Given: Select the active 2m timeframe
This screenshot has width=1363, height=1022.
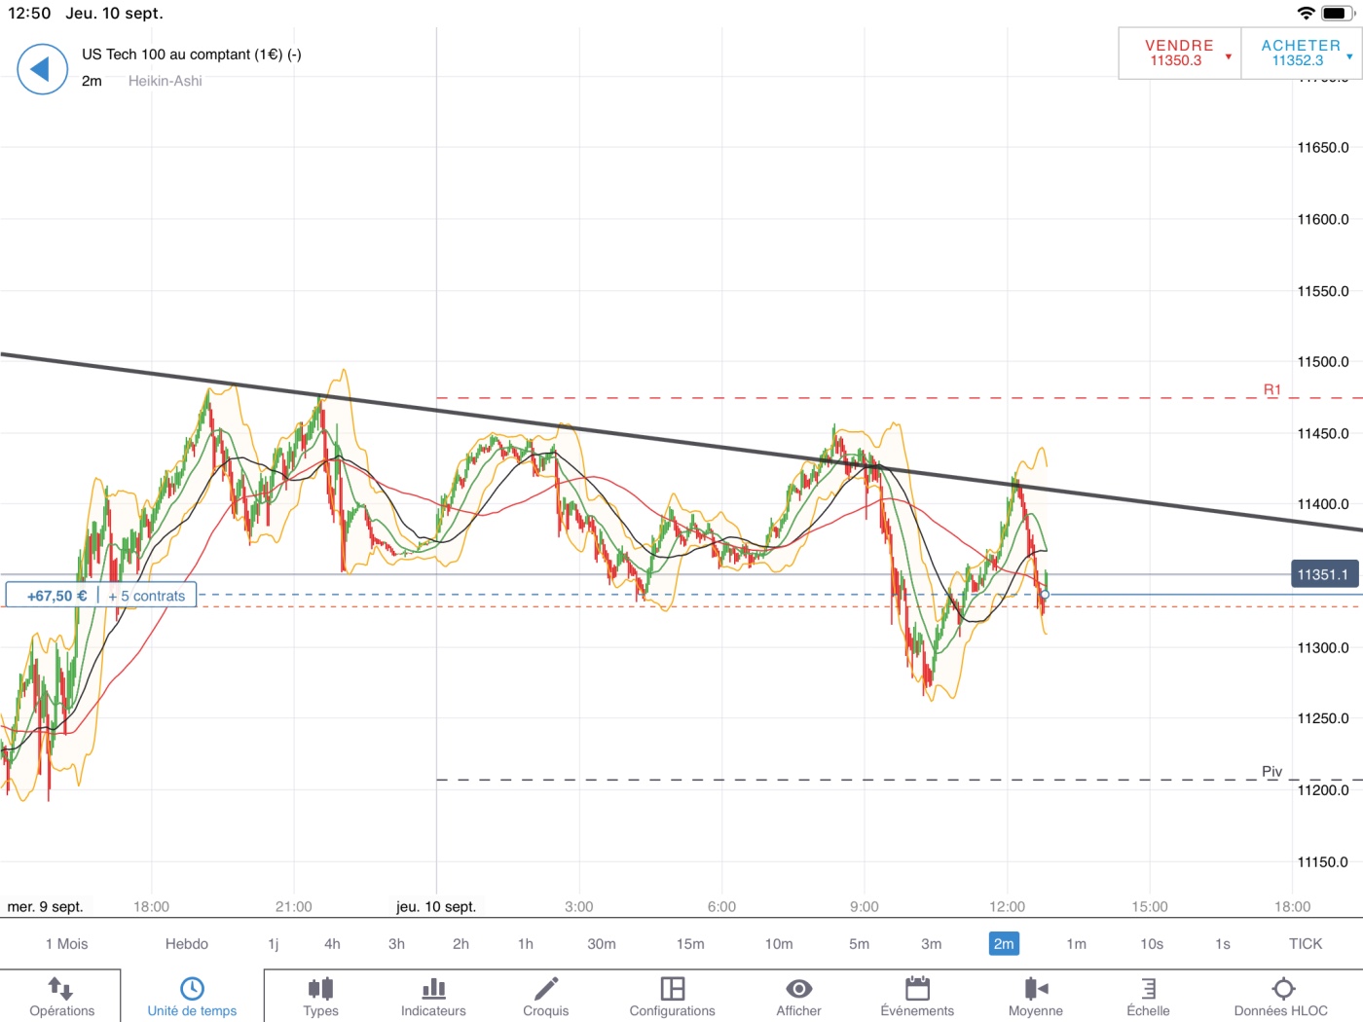Looking at the screenshot, I should [1004, 944].
